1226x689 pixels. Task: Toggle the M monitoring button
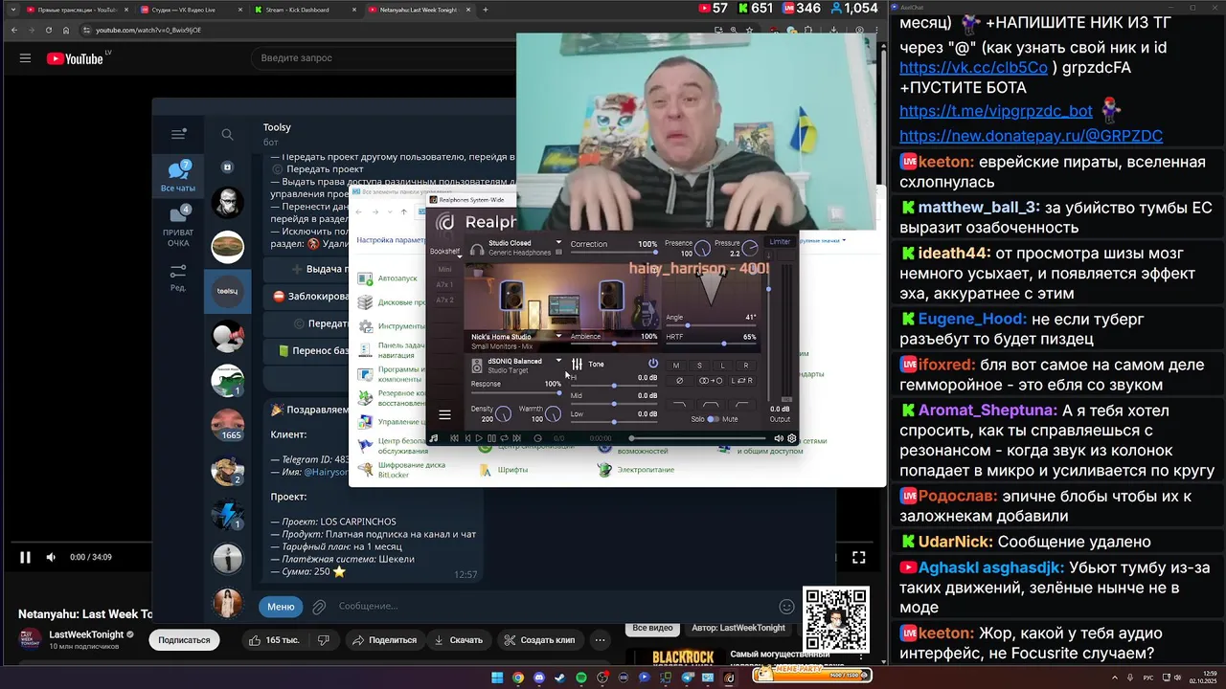pyautogui.click(x=676, y=366)
